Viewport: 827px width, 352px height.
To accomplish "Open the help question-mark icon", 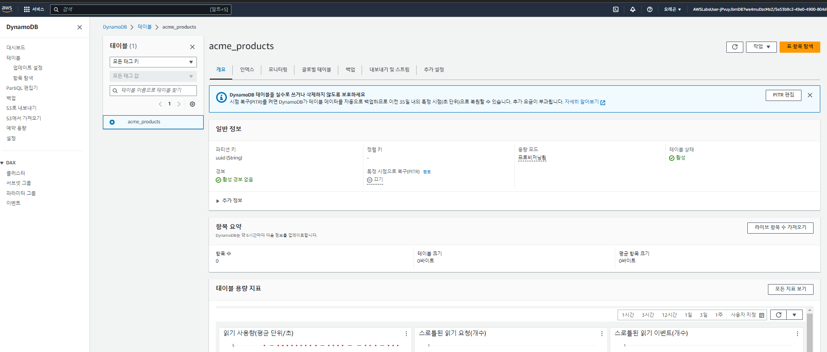I will (x=650, y=9).
